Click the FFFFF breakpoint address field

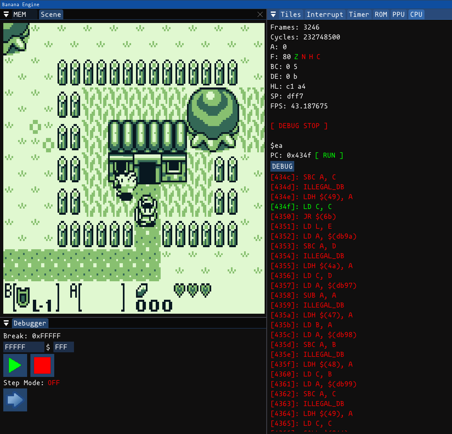[24, 347]
